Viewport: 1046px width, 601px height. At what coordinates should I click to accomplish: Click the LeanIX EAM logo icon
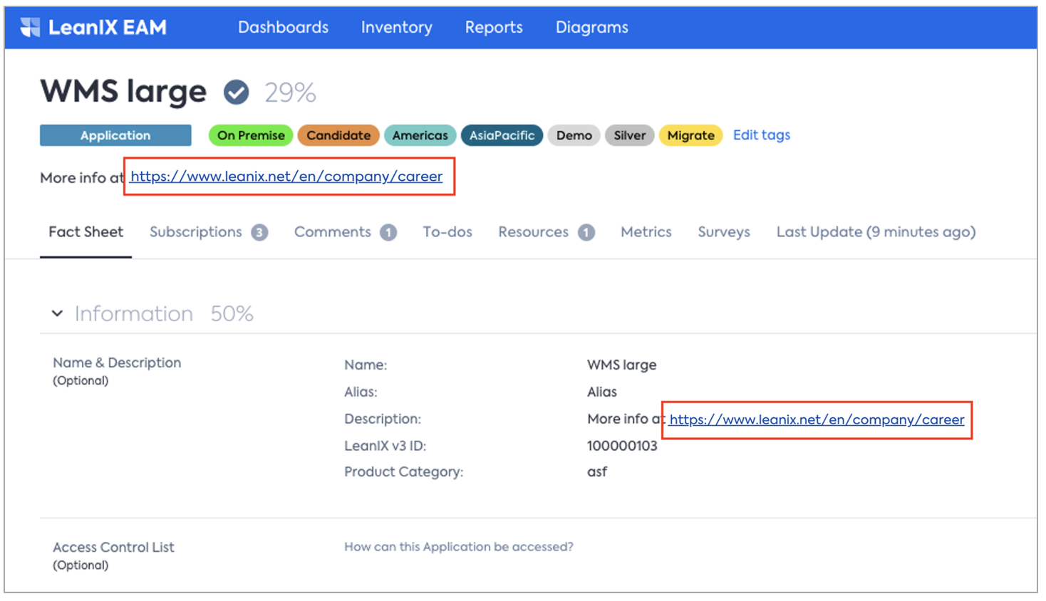(30, 27)
